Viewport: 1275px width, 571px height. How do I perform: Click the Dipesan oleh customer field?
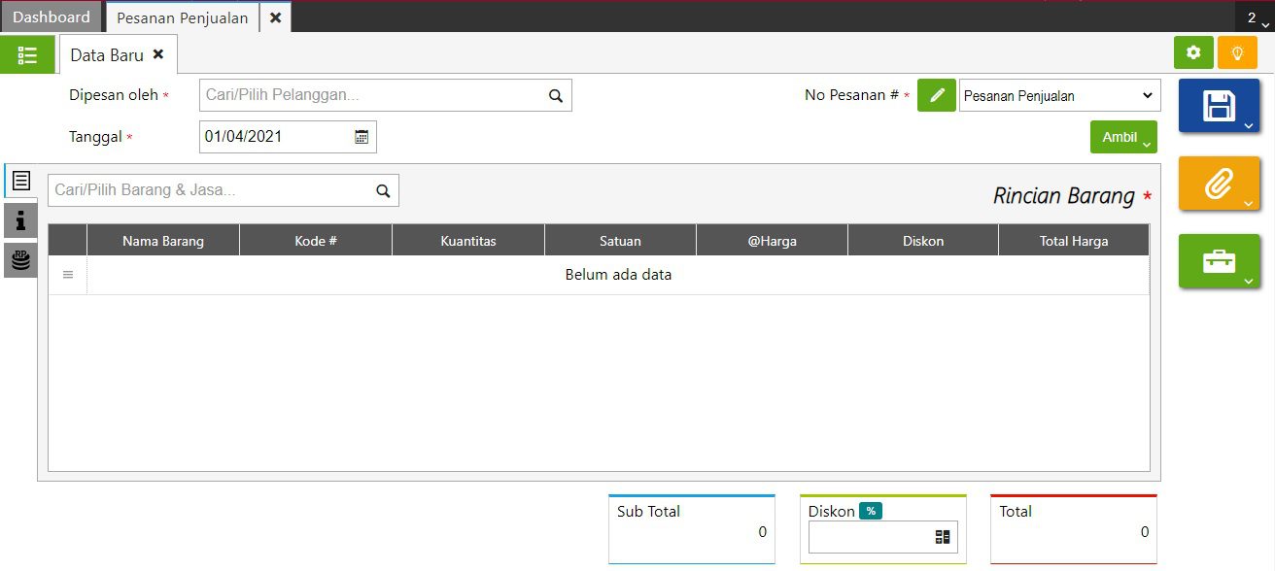386,96
